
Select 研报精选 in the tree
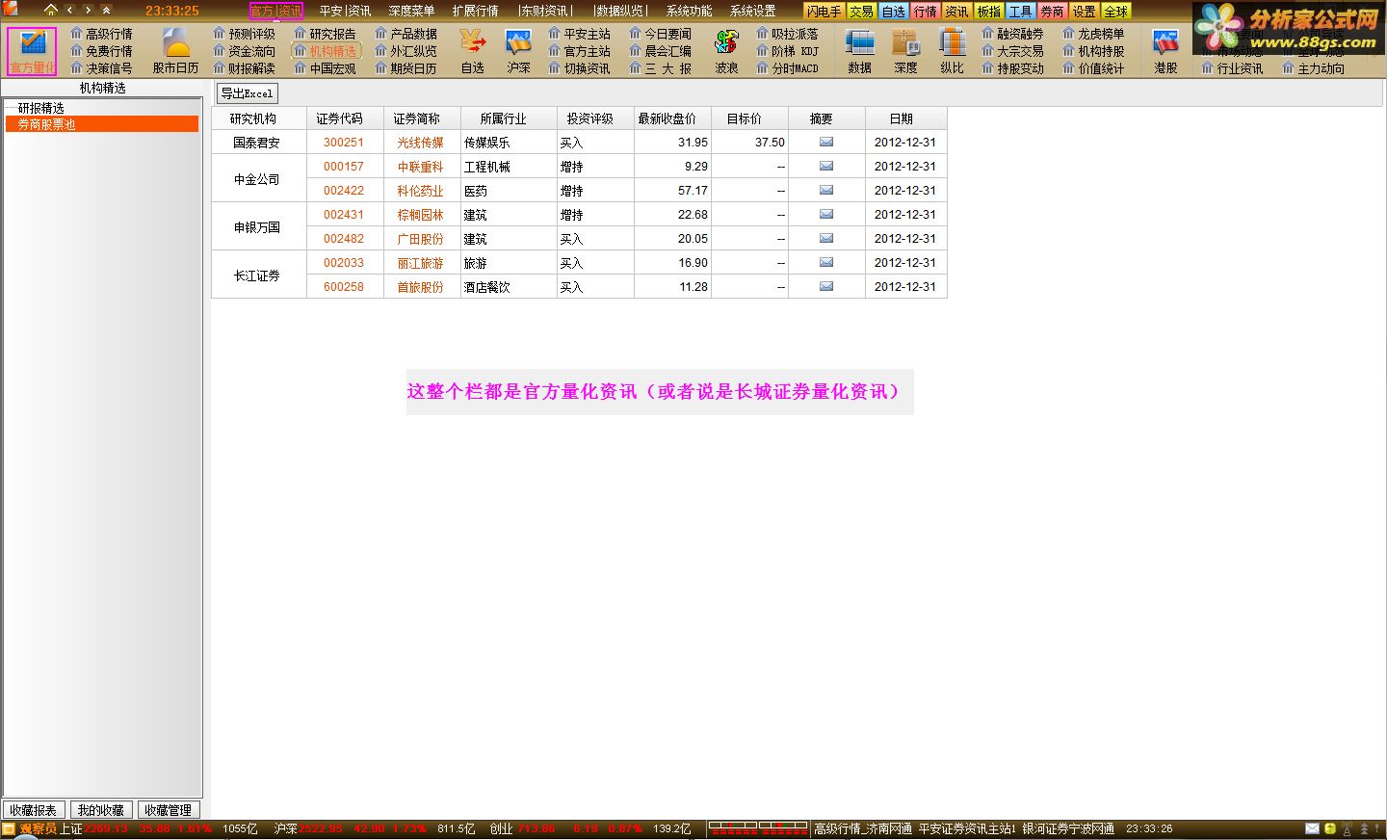tap(41, 108)
